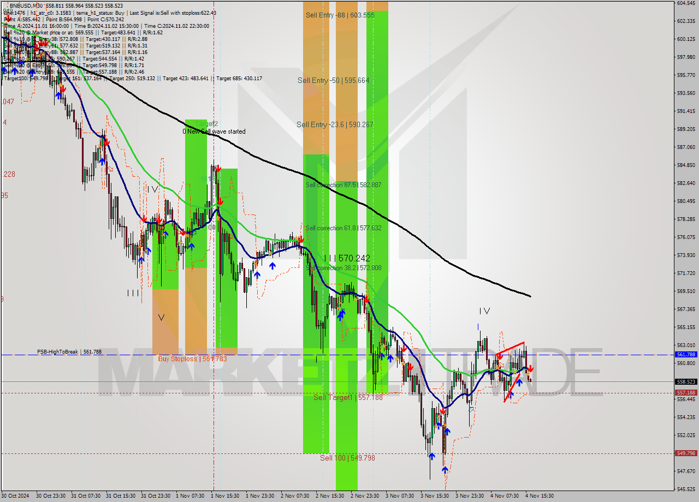Image resolution: width=699 pixels, height=502 pixels.
Task: Click the '2 Nov 23:30' time axis label
Action: click(365, 496)
